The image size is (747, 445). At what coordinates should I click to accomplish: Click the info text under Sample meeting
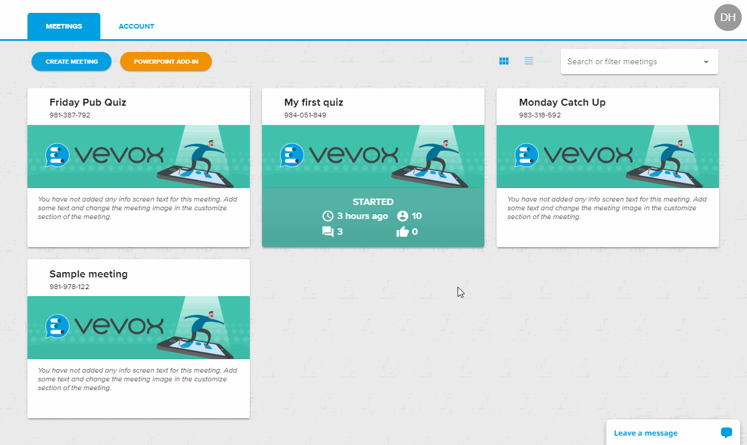(x=138, y=379)
